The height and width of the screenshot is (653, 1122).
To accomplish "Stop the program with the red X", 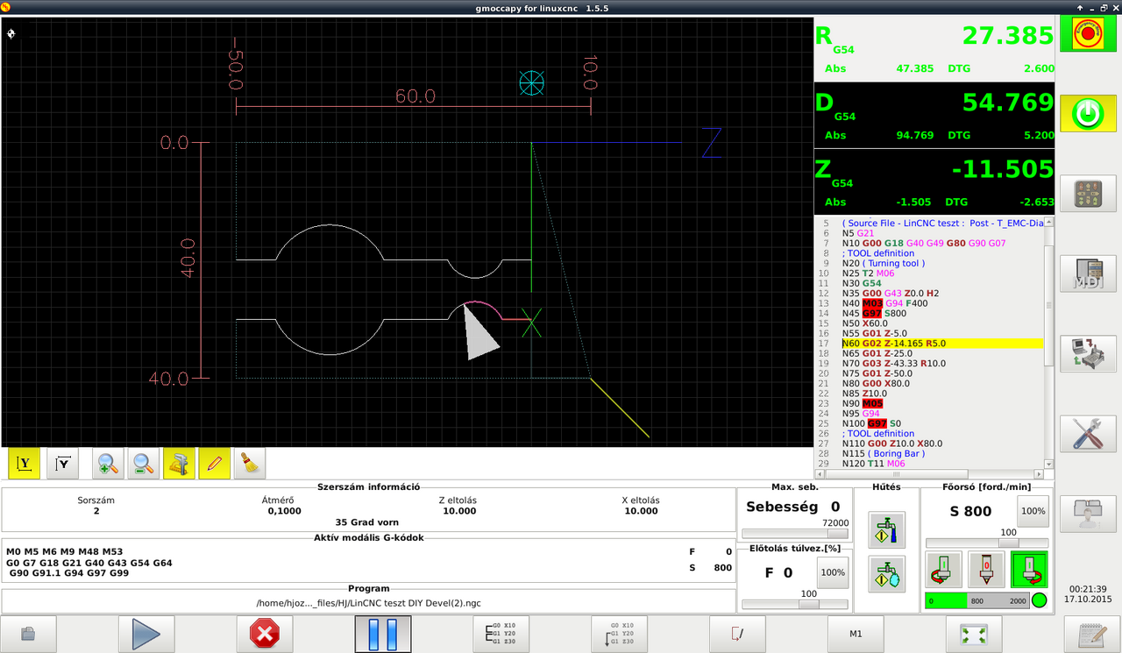I will [264, 633].
